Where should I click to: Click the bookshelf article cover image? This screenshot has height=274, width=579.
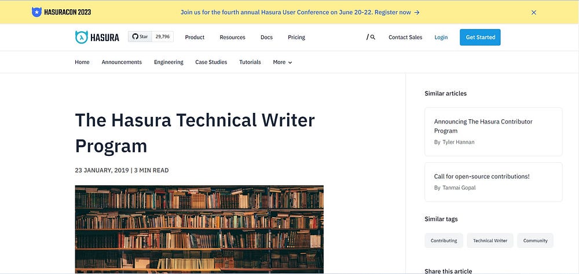pyautogui.click(x=199, y=229)
